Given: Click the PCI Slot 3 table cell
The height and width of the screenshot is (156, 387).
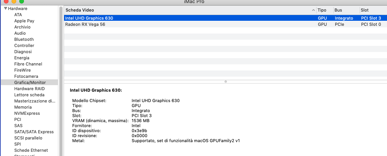Looking at the screenshot, I should (x=371, y=18).
